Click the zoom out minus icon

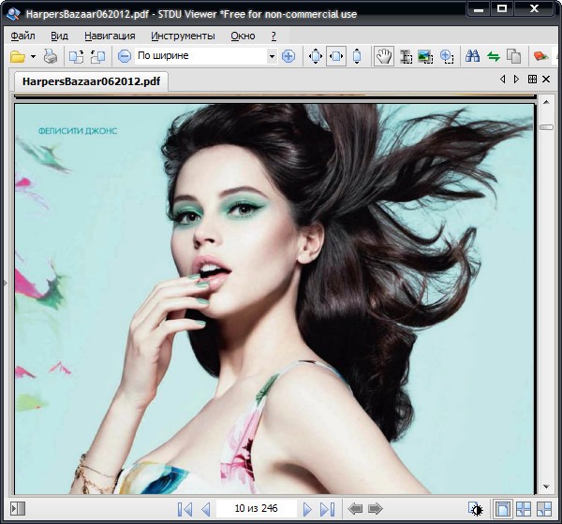coord(124,57)
